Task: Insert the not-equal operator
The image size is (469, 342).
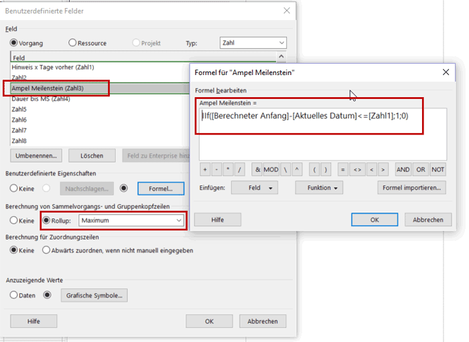Action: (358, 170)
